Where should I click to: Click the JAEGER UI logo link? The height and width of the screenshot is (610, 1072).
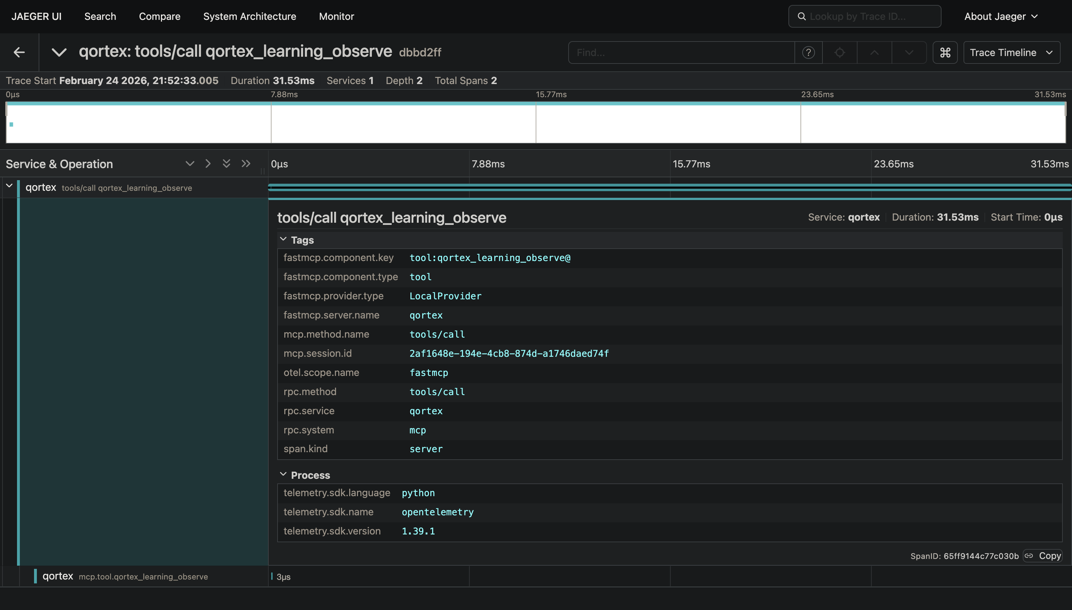[37, 16]
